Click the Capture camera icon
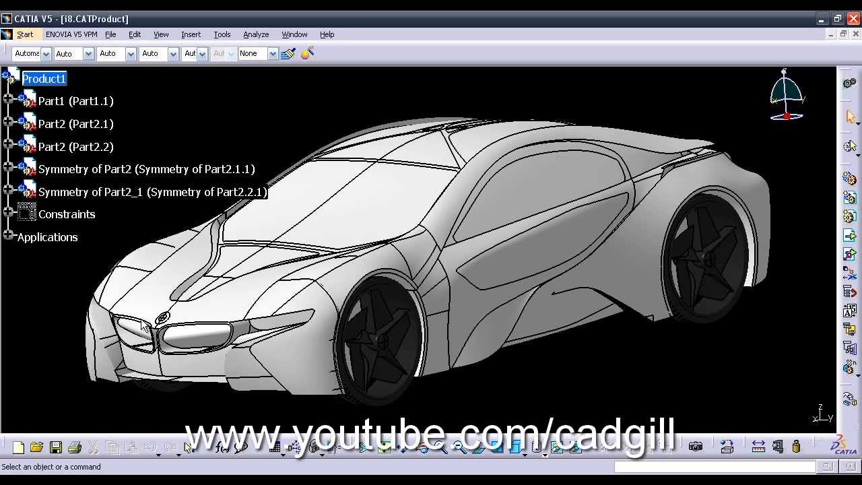862x485 pixels. tap(696, 447)
